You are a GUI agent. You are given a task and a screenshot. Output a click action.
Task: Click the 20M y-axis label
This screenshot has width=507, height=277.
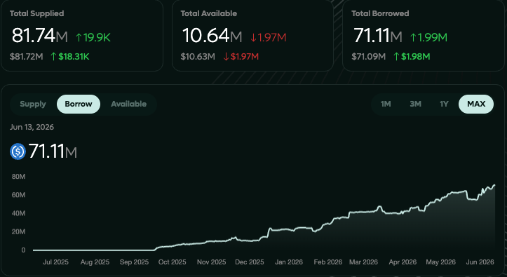(x=18, y=231)
